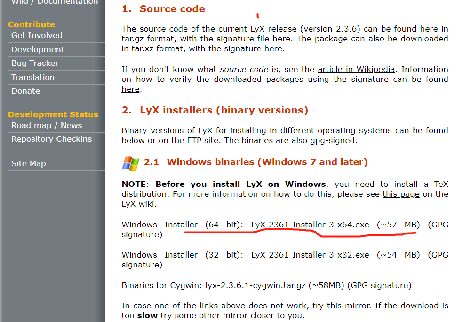Open GPG signature for the Cygwin binaries

click(x=379, y=285)
